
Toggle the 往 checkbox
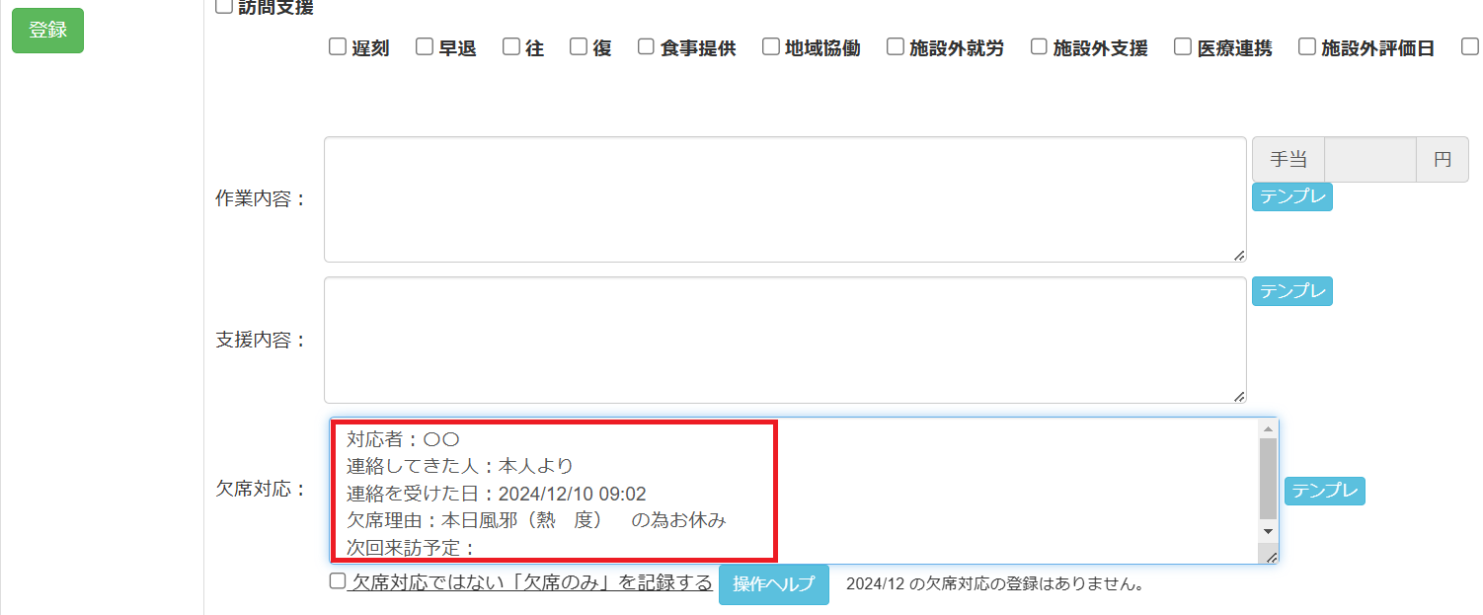point(511,46)
